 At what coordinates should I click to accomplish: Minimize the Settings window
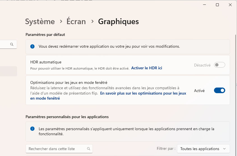tap(204, 5)
